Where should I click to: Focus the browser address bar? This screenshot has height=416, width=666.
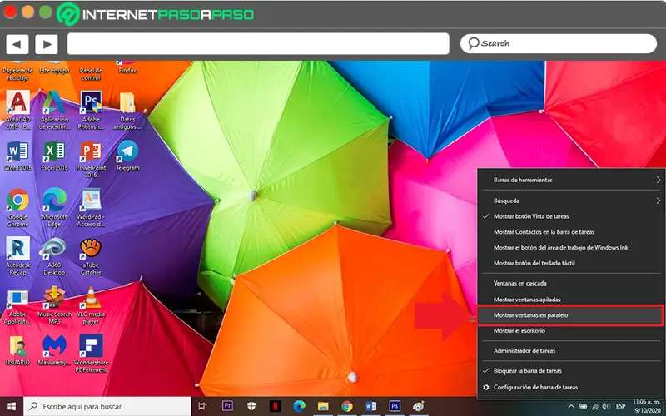pyautogui.click(x=258, y=44)
